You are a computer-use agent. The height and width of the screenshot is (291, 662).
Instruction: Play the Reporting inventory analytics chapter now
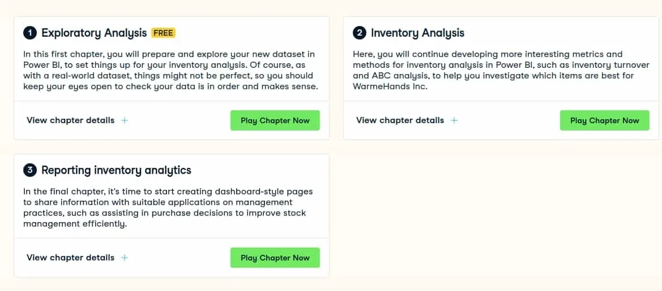(275, 258)
